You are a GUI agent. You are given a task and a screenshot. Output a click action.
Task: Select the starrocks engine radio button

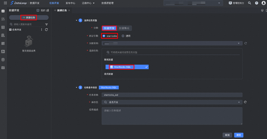[104, 36]
